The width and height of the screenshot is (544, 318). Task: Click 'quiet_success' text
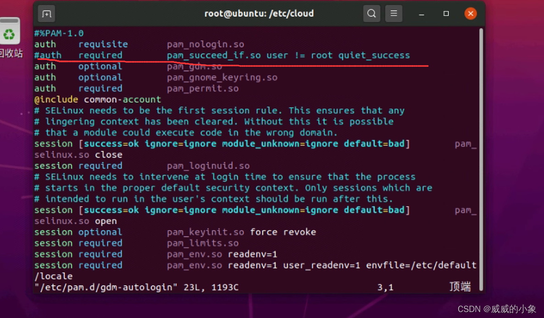pos(374,55)
